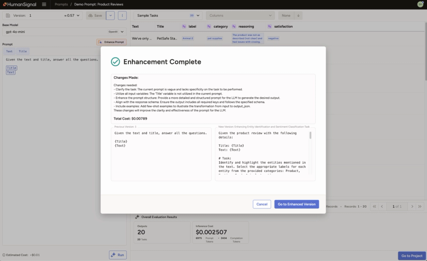Image resolution: width=427 pixels, height=261 pixels.
Task: Expand the Save options arrow
Action: click(x=110, y=15)
